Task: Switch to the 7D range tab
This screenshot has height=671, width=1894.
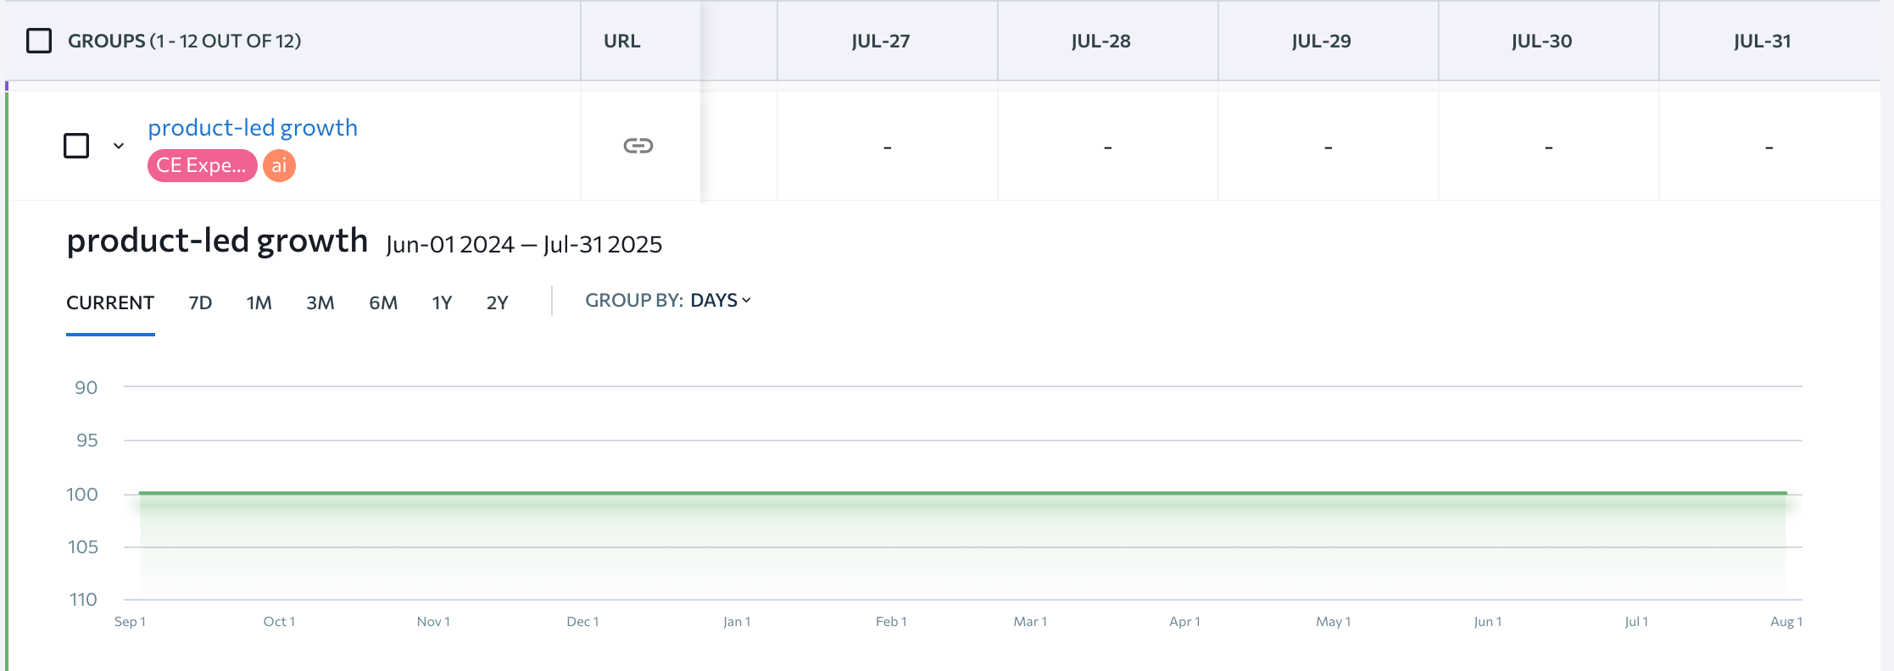Action: point(200,302)
